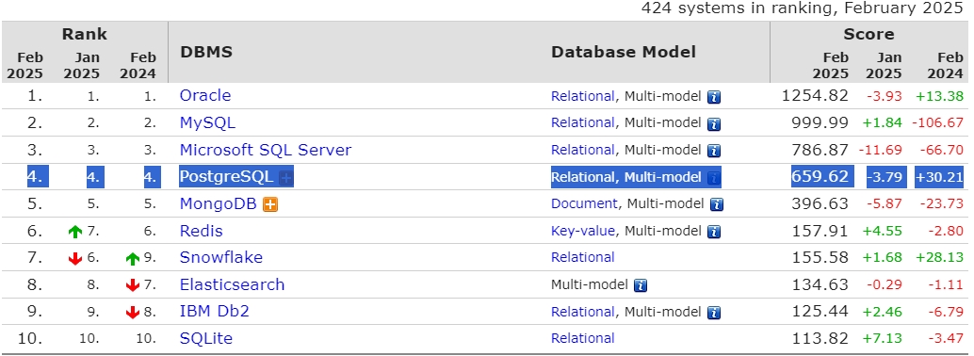974x356 pixels.
Task: Click Key-value model link in Redis row
Action: click(x=583, y=231)
